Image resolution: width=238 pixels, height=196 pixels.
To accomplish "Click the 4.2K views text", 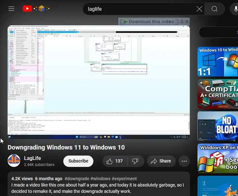I will point(22,179).
